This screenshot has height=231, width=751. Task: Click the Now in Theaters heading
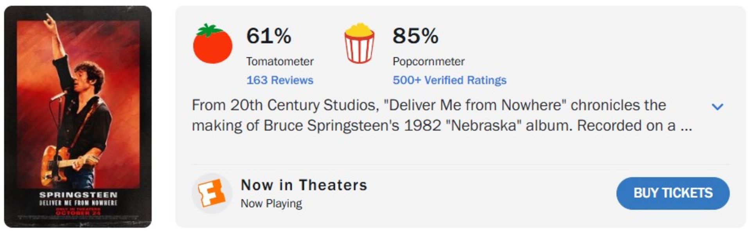point(304,185)
